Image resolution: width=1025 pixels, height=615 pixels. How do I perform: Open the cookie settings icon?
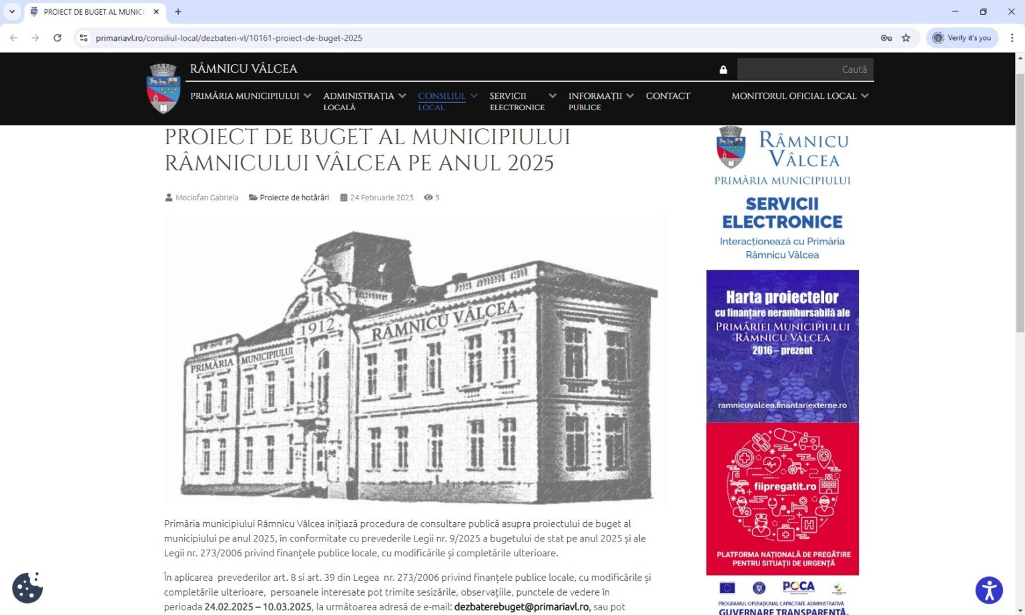27,588
